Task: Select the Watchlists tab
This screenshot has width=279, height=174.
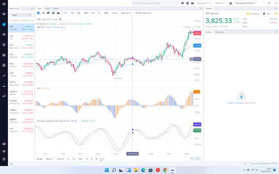Action: pos(14,8)
